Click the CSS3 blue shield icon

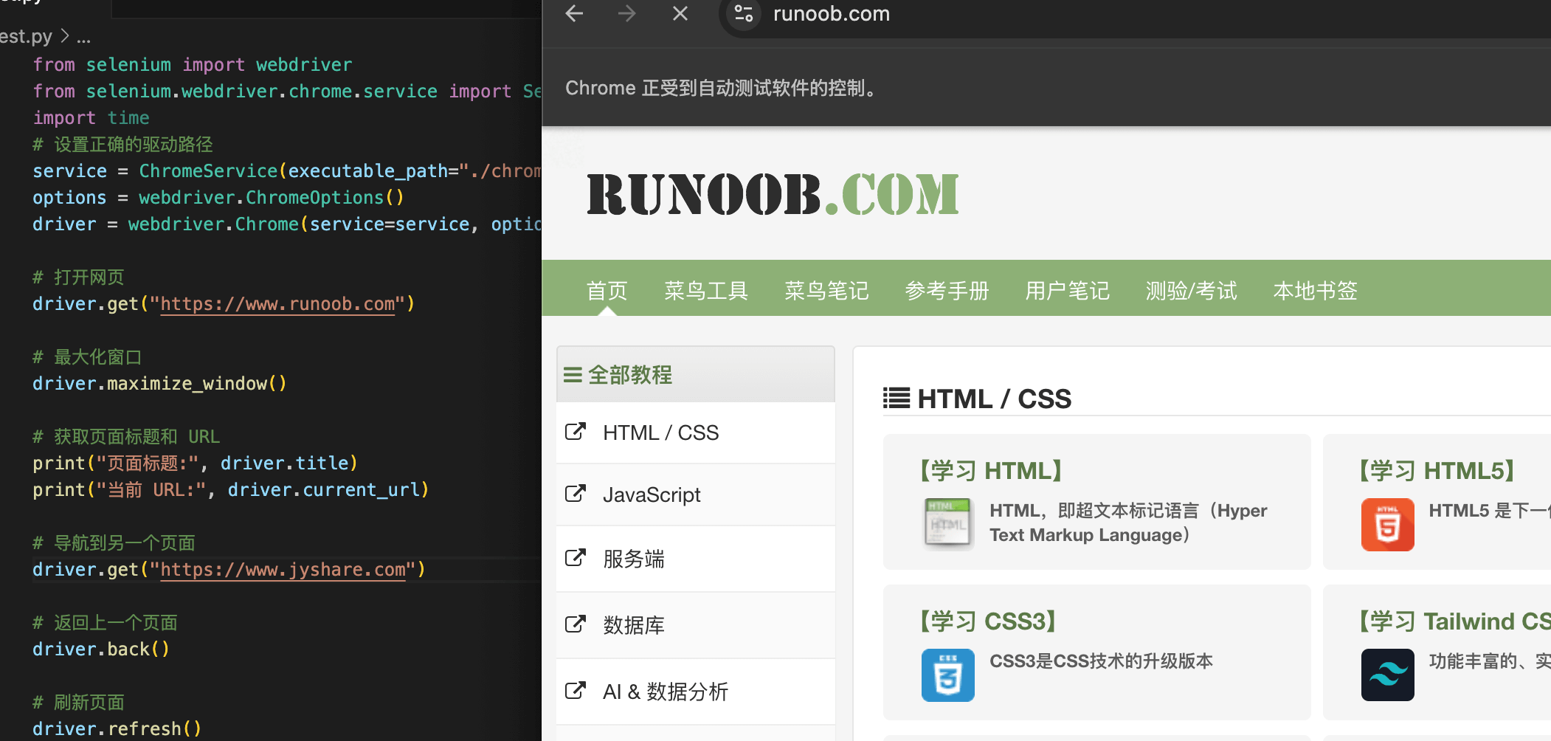[947, 675]
